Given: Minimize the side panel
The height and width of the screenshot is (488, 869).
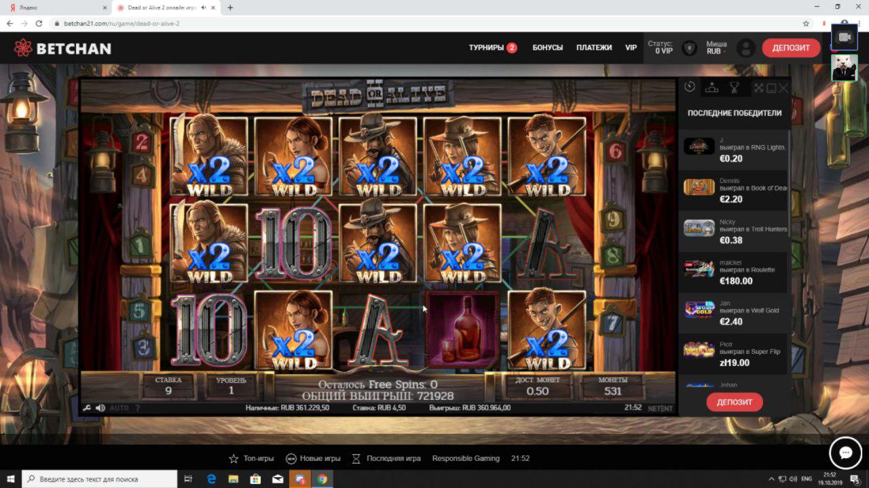Looking at the screenshot, I should 771,88.
